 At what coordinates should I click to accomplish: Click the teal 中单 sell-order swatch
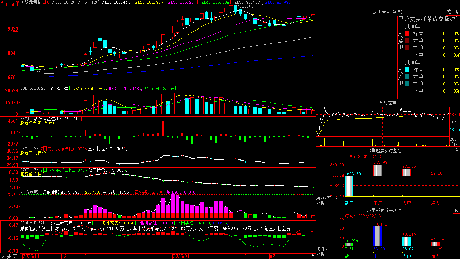[x=407, y=84]
